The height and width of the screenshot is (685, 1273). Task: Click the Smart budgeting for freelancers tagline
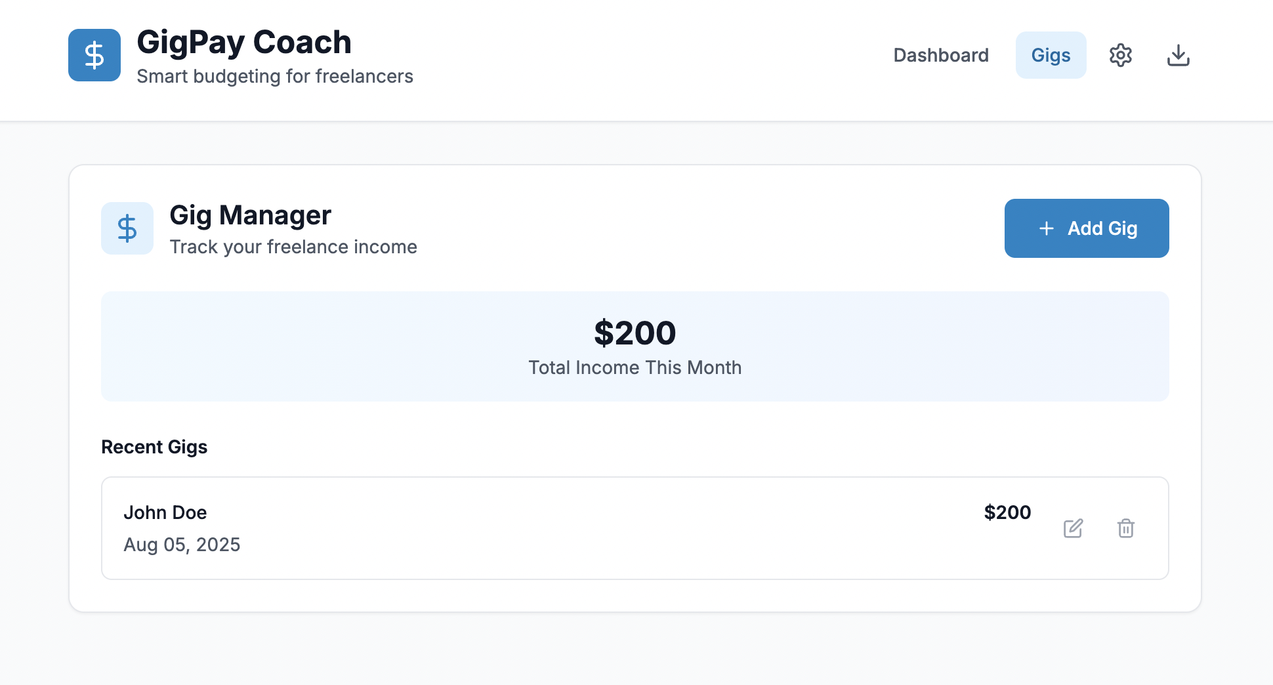coord(274,76)
